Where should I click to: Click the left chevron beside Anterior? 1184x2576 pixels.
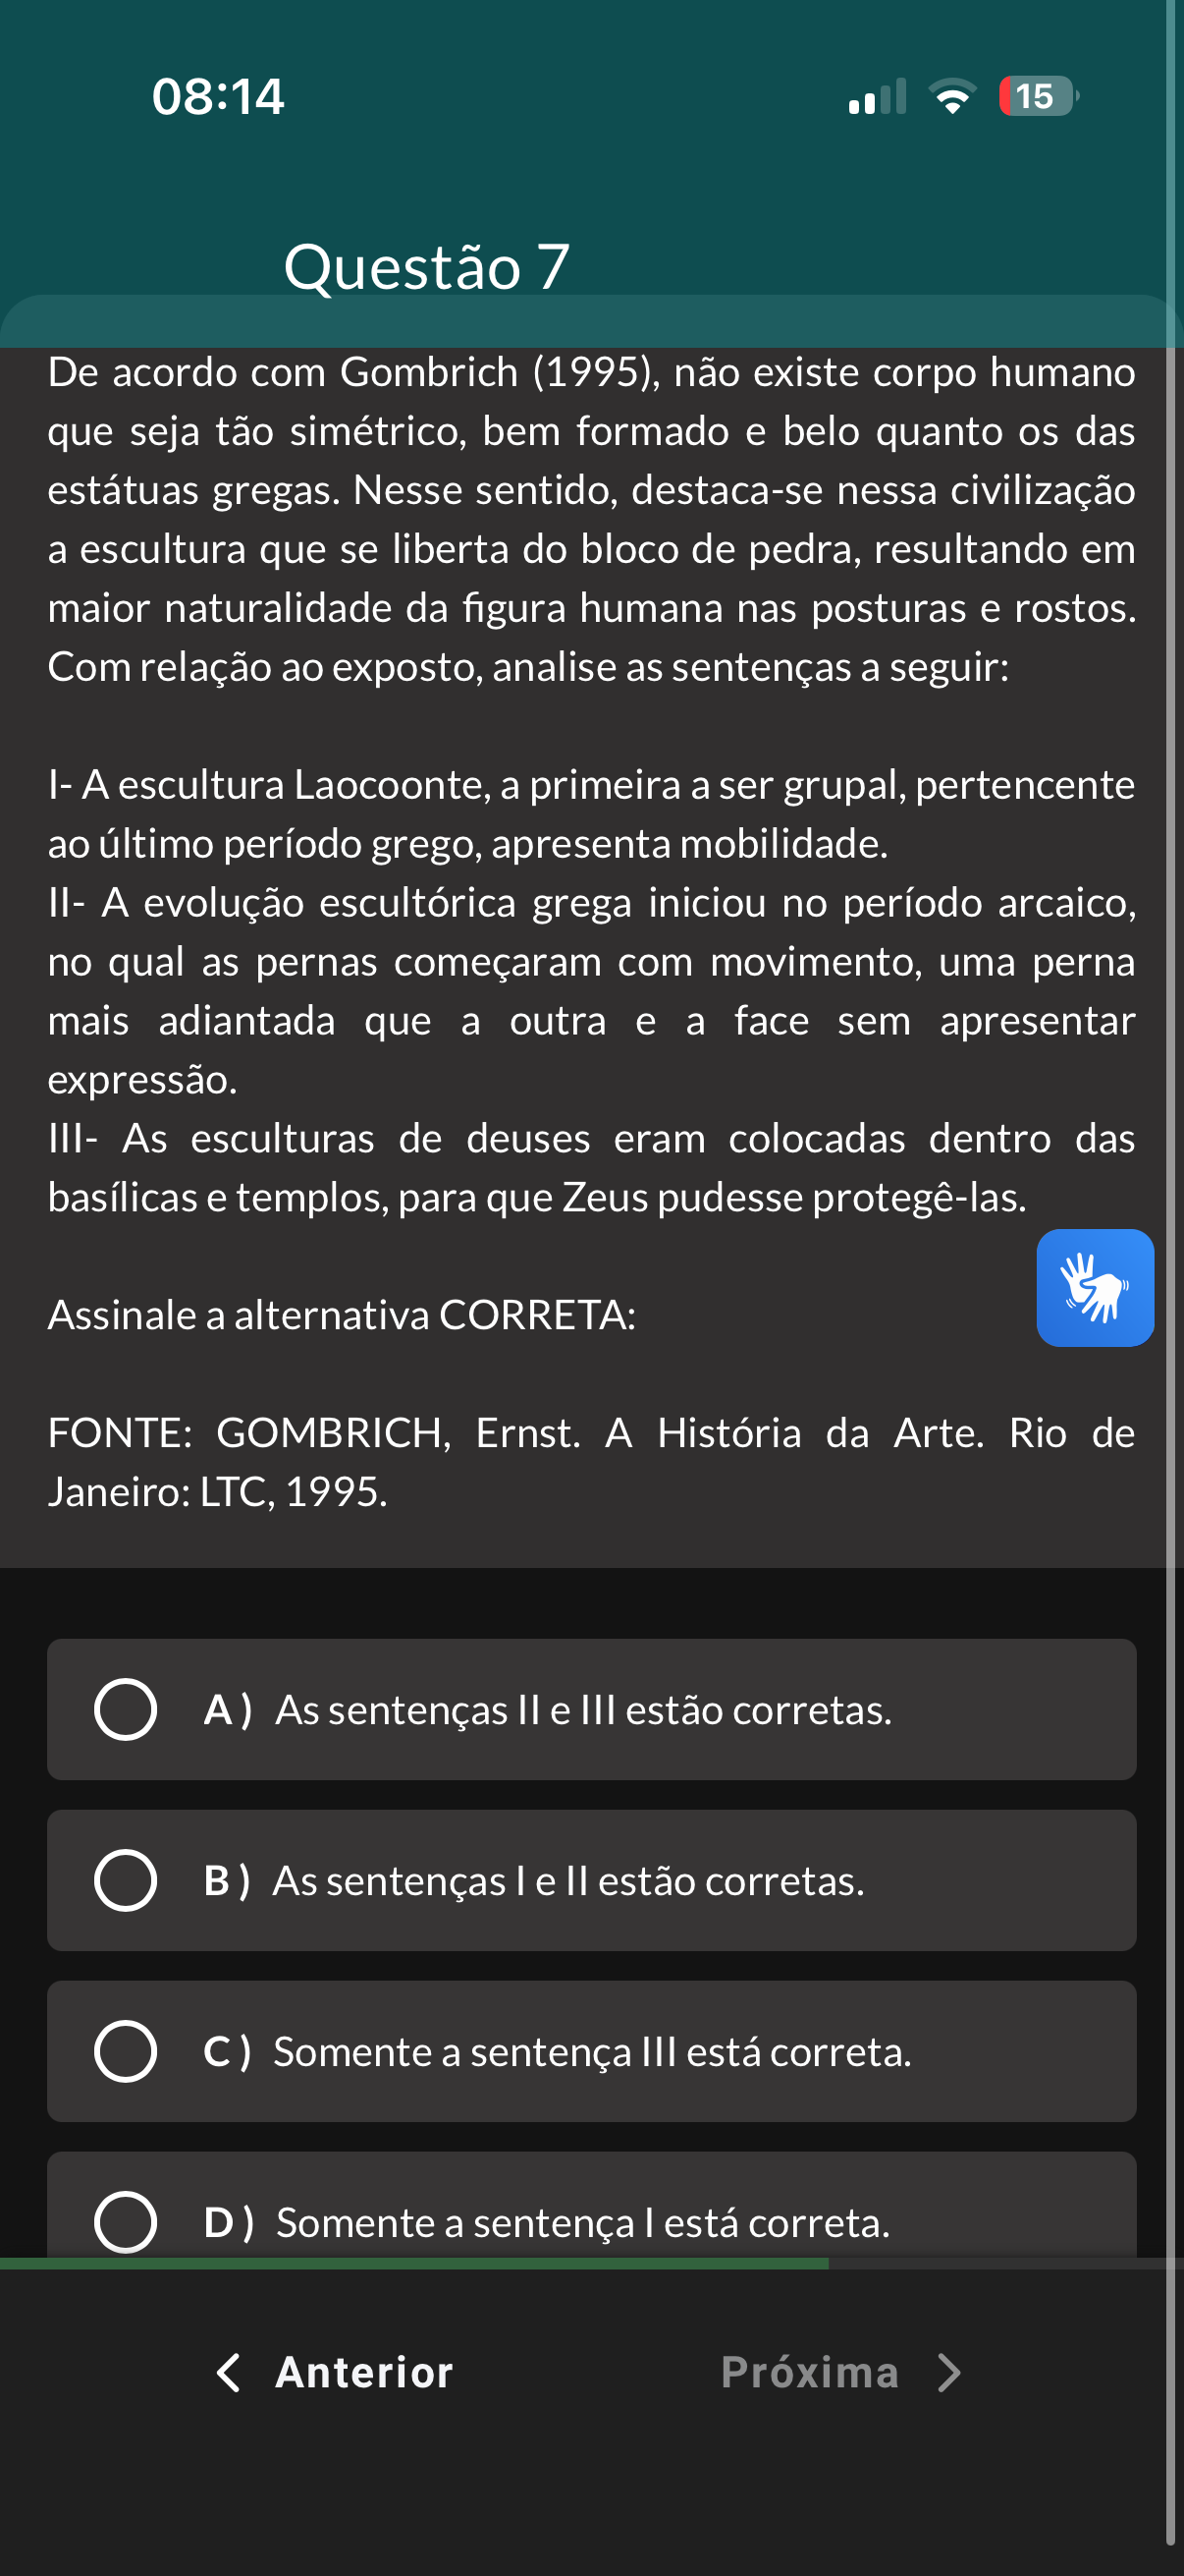click(x=229, y=2372)
